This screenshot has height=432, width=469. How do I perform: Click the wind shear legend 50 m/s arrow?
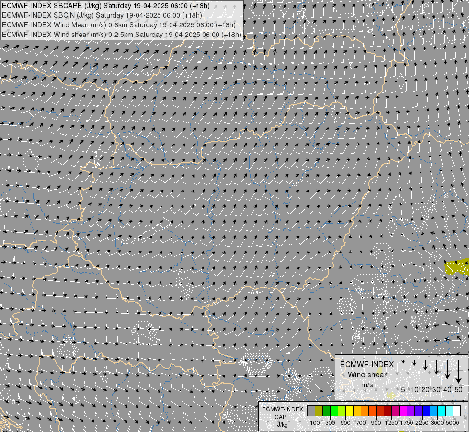point(458,371)
